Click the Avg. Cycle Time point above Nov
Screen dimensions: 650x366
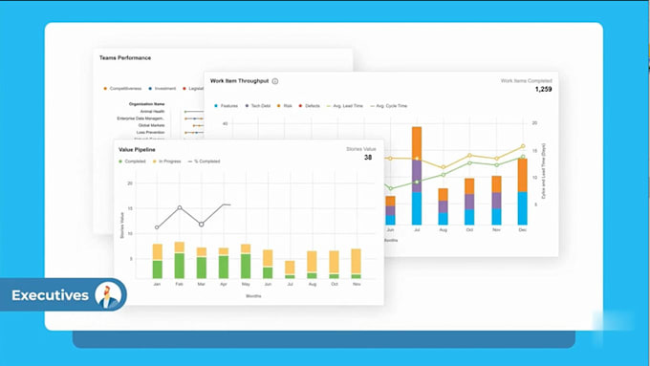497,165
